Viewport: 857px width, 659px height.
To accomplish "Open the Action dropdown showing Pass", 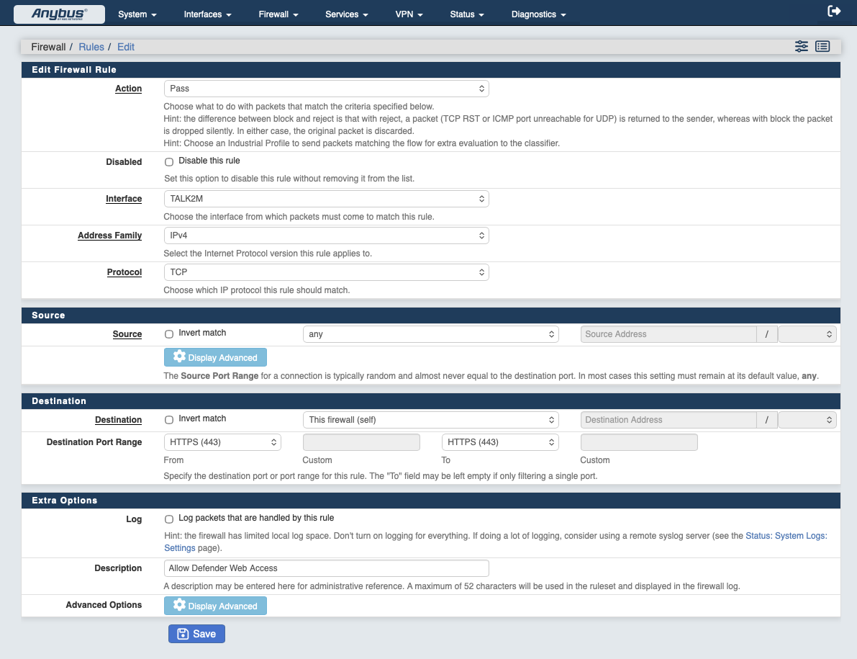I will (326, 89).
